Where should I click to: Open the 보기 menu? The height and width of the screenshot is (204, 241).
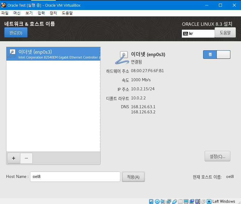coord(29,13)
